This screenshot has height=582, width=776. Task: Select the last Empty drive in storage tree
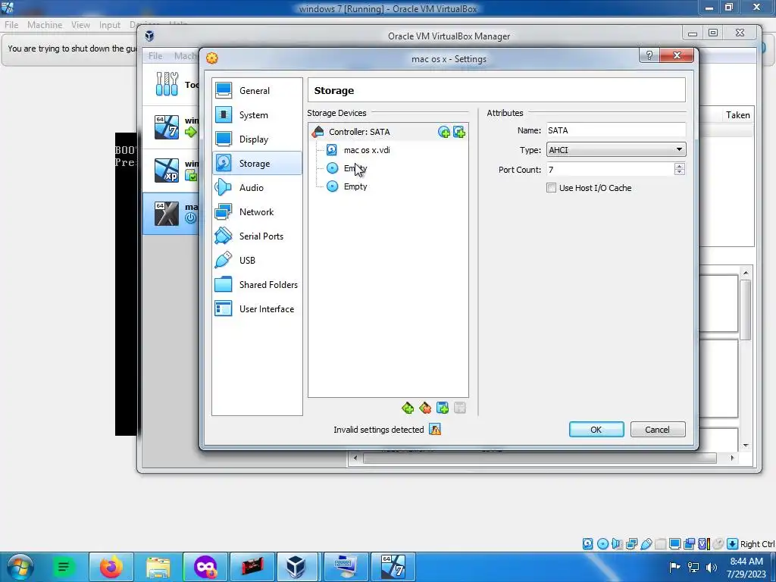click(355, 186)
